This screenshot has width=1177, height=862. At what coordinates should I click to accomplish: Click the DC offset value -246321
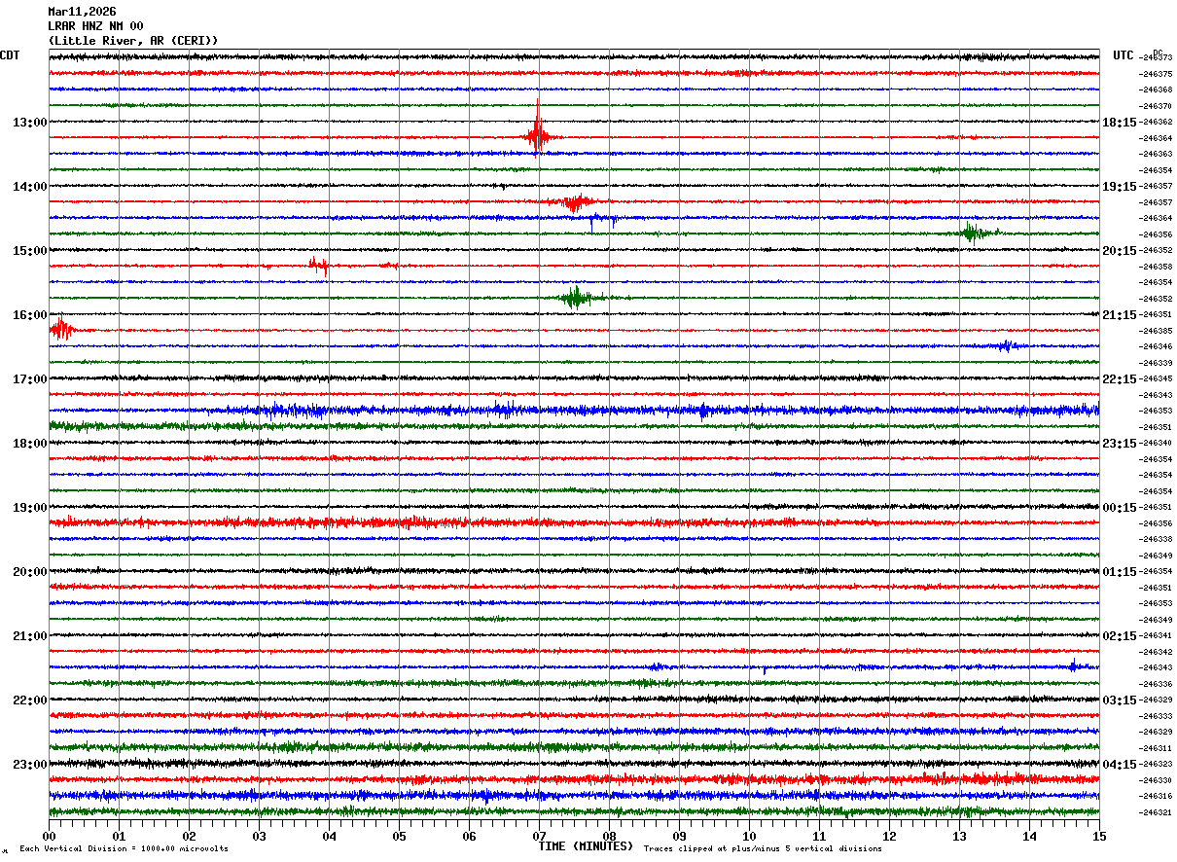[1155, 812]
